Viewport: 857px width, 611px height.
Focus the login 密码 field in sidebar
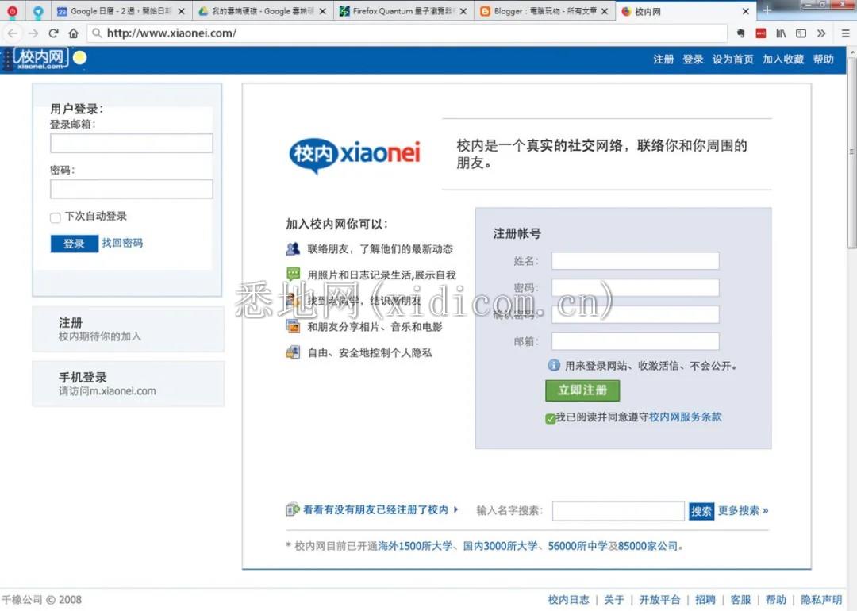point(131,189)
